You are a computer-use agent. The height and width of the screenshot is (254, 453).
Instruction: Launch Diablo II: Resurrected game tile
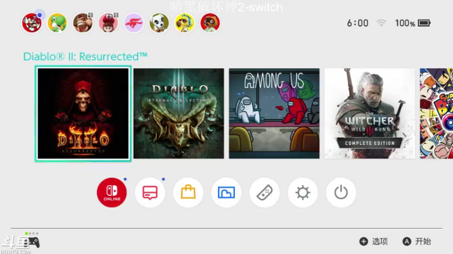point(83,113)
